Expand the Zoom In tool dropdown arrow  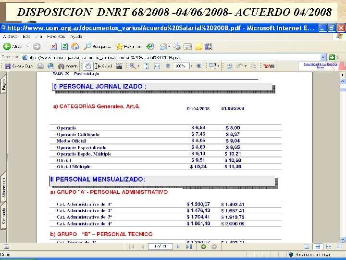(x=139, y=66)
